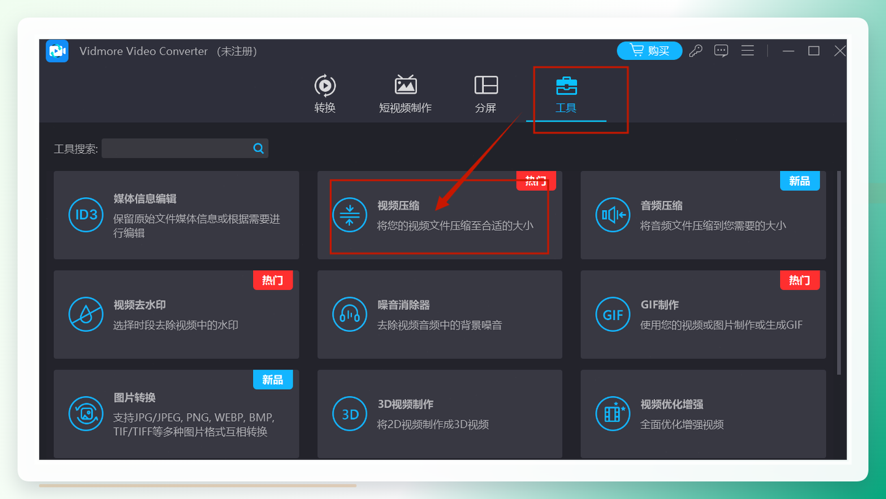This screenshot has width=886, height=499.
Task: Open the 转换 (Convert) tab
Action: point(325,94)
